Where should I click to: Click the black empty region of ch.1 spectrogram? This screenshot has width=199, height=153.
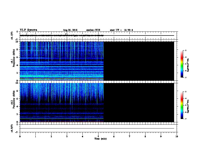pyautogui.click(x=139, y=61)
